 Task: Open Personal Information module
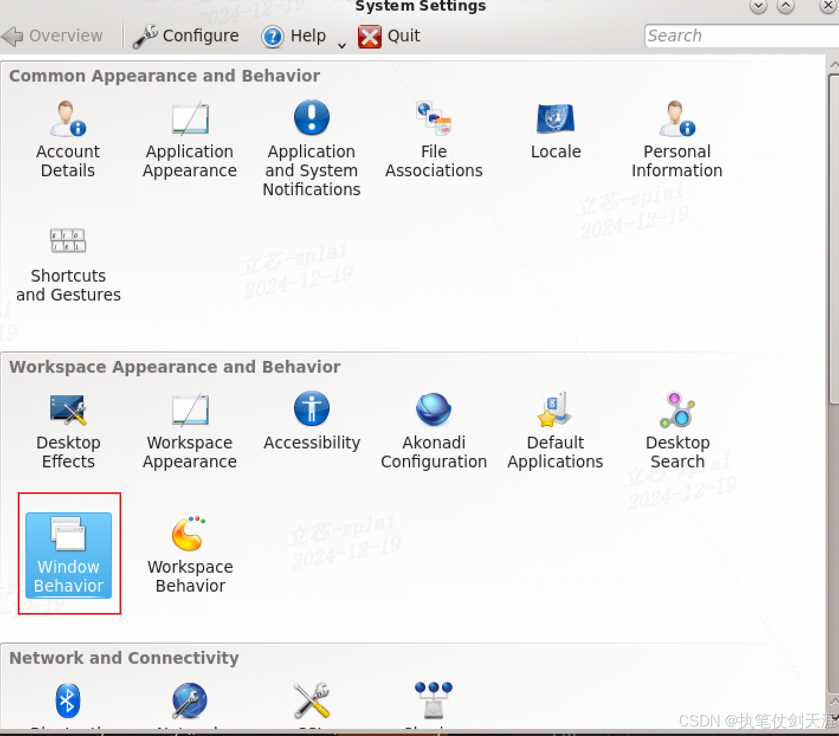[677, 140]
